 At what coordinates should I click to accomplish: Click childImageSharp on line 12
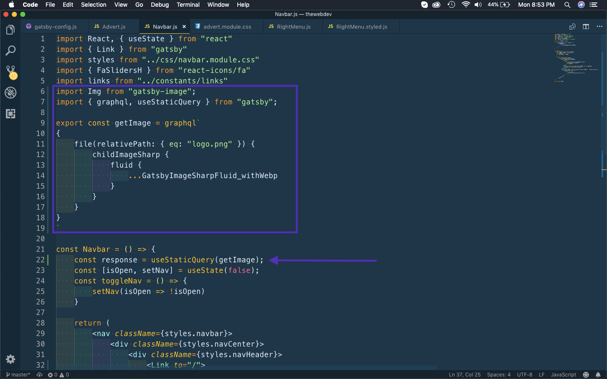click(x=126, y=155)
